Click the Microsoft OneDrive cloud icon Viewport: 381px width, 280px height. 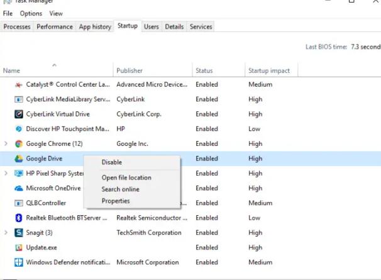[19, 188]
